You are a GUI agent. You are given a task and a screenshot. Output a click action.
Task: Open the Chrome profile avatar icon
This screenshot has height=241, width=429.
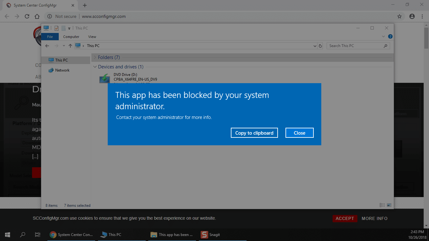(412, 16)
